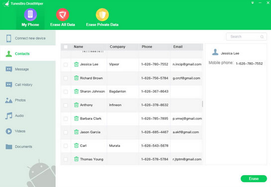Viewport: 271px width, 187px height.
Task: Click the 1-626-780-7552 mobile phone in details
Action: point(249,64)
